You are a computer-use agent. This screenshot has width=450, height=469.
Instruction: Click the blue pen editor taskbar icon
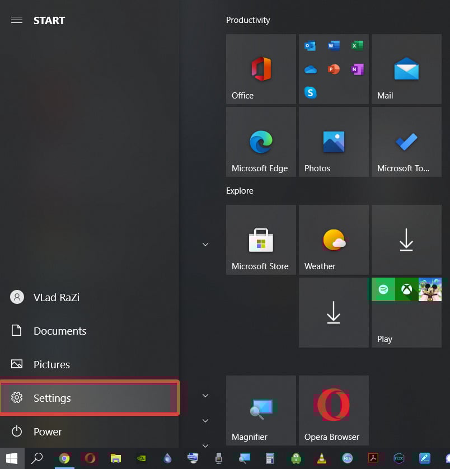(425, 458)
